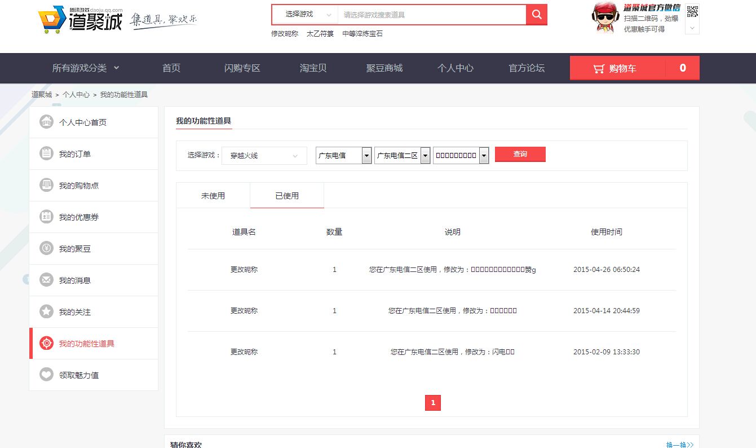Click the coupon icon beside 我的优惠券
756x448 pixels.
coord(46,217)
